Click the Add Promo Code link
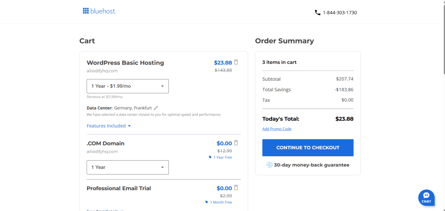This screenshot has height=211, width=445. [x=277, y=129]
